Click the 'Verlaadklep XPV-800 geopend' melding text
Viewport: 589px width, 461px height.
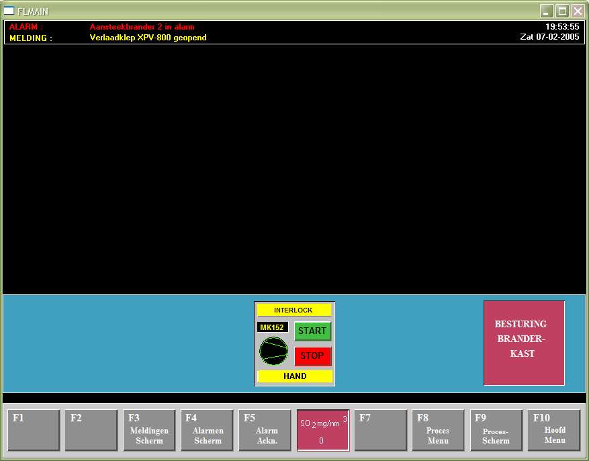coord(148,38)
